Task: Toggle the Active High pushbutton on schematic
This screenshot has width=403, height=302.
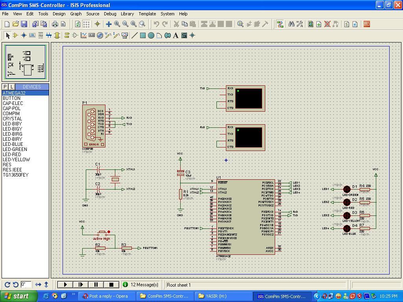Action: point(104,232)
